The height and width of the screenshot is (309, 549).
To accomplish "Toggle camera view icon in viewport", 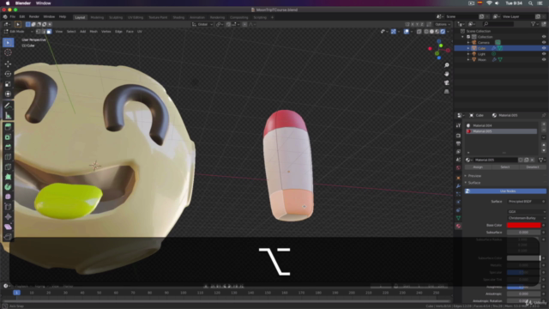I will [447, 82].
